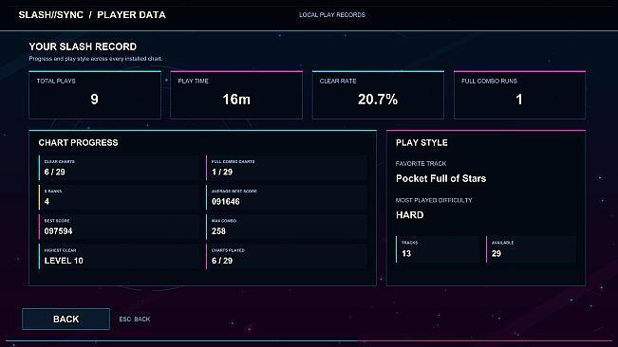Open the PLAY TIME card showing 16m
Screen dimensions: 618x347
(236, 95)
